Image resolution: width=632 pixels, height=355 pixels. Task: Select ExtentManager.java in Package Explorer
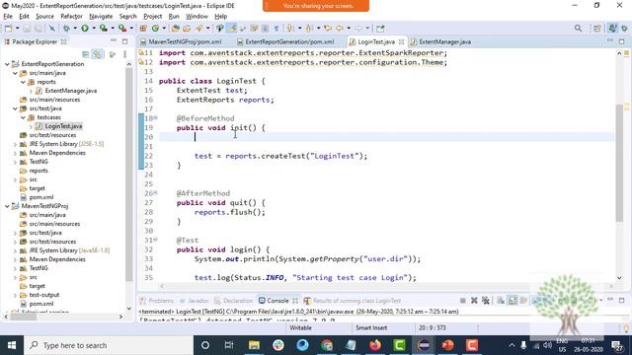point(70,91)
